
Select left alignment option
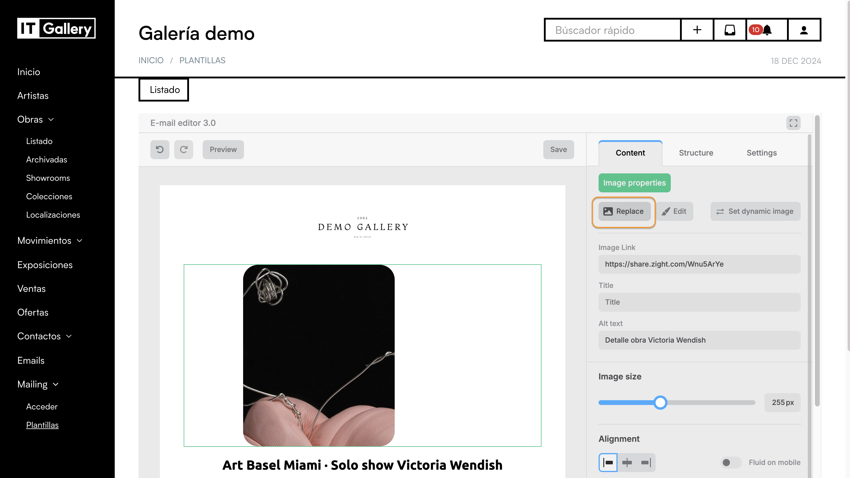pos(608,463)
